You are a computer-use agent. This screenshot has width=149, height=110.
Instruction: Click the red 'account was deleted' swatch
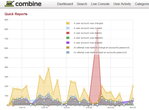(x=68, y=33)
